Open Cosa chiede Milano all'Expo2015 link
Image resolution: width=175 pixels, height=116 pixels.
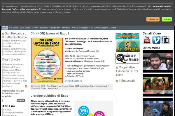[14, 72]
